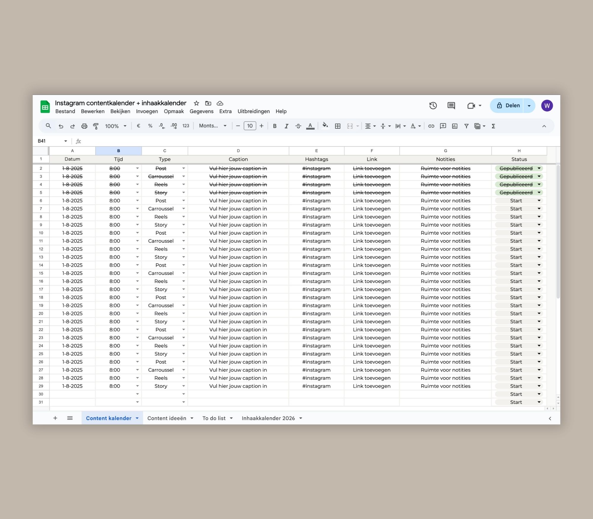
Task: Switch to Inhaakkalender 2026 tab
Action: (x=268, y=418)
